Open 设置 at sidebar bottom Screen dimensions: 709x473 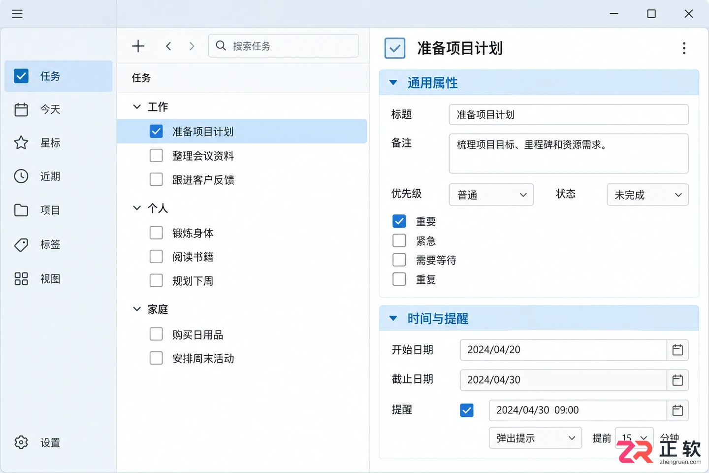[x=58, y=442]
